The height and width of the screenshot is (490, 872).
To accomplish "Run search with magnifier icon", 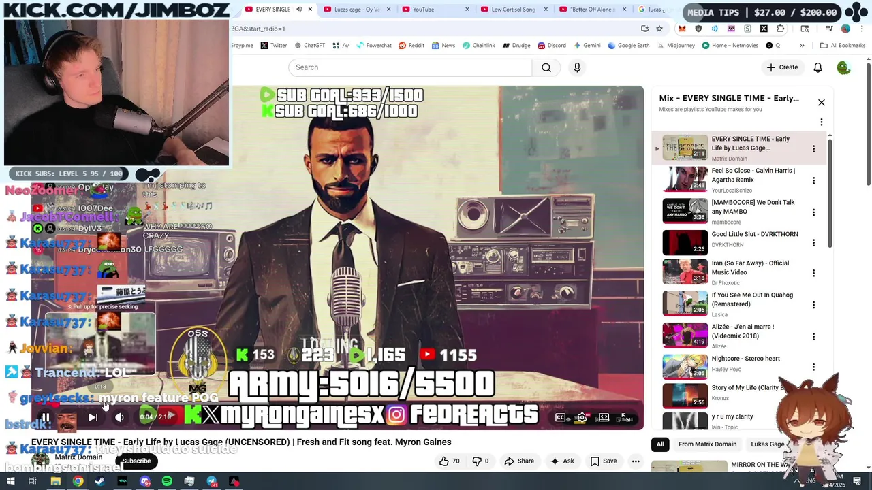I will coord(546,67).
